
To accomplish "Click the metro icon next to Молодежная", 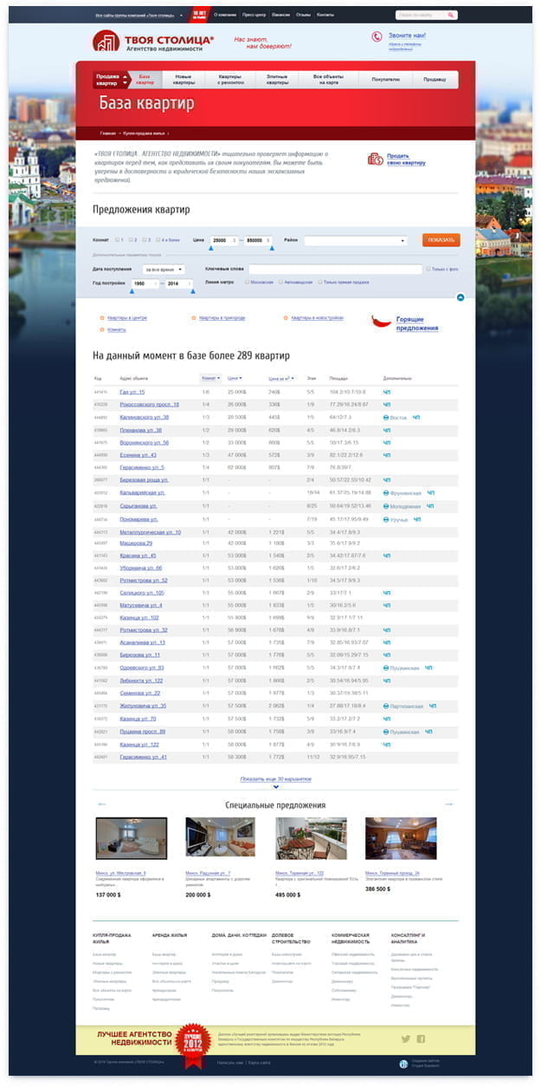I will tap(386, 505).
